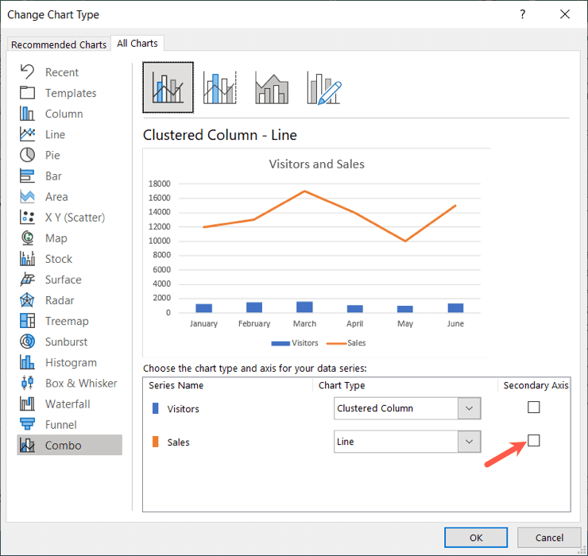The image size is (588, 556).
Task: Click the Cancel button
Action: [x=549, y=538]
